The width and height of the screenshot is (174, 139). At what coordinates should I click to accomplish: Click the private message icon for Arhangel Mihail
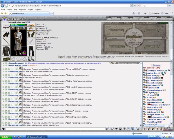[144, 70]
